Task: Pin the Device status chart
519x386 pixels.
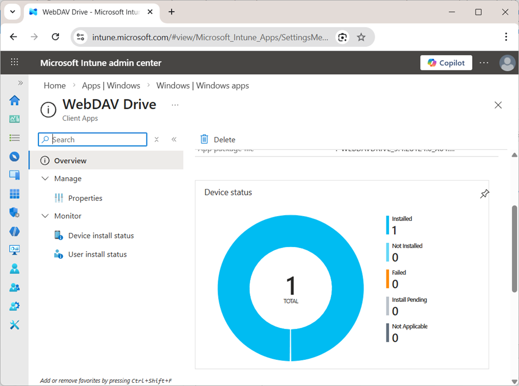Action: [484, 194]
